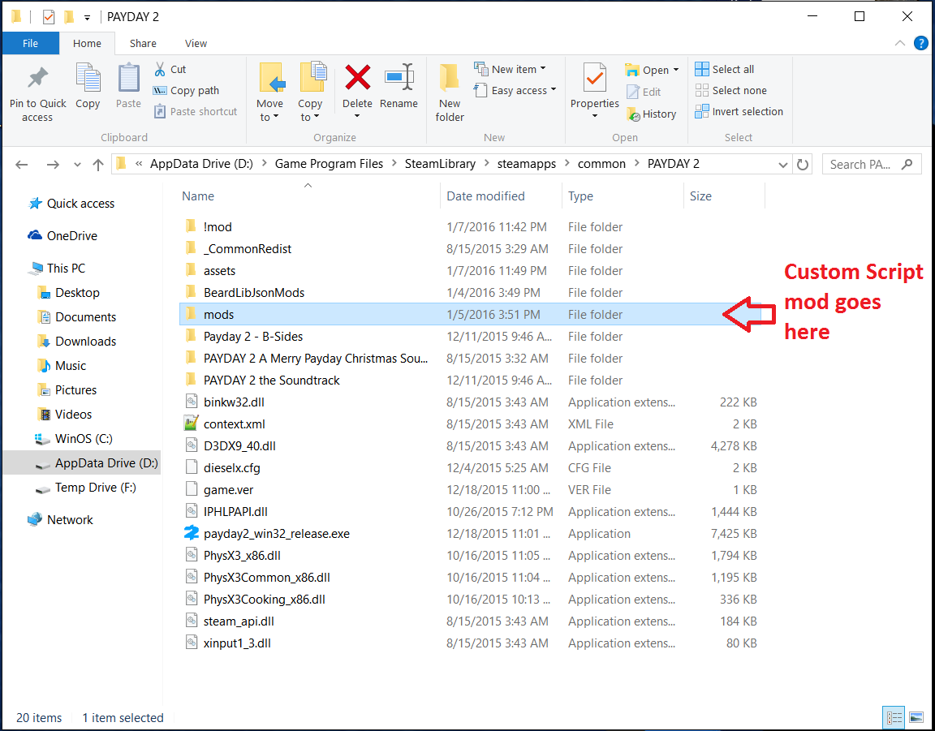Click the Copy ribbon icon
This screenshot has width=935, height=731.
click(88, 87)
